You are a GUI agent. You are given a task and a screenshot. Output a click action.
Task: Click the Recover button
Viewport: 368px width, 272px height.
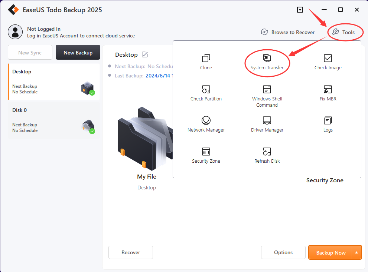coord(131,252)
